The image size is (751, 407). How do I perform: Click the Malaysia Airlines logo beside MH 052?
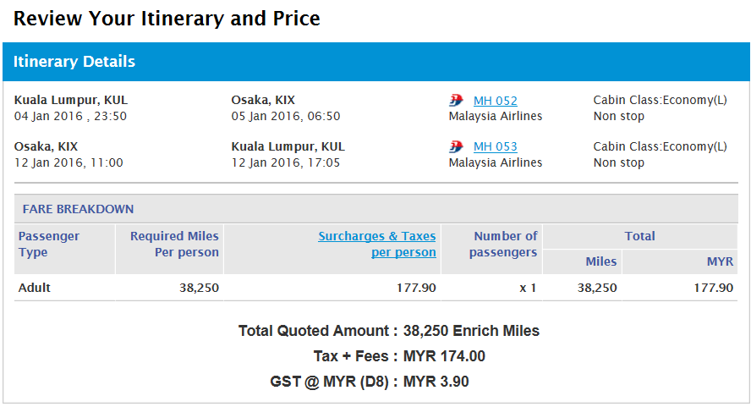(457, 101)
